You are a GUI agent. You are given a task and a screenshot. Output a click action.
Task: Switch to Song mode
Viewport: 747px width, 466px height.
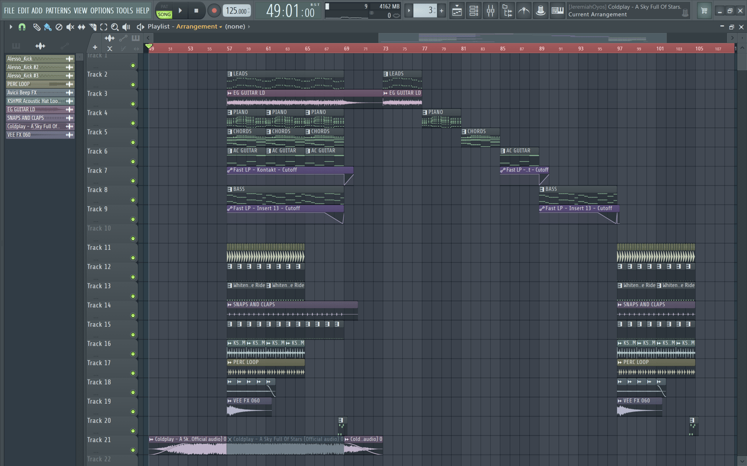164,14
